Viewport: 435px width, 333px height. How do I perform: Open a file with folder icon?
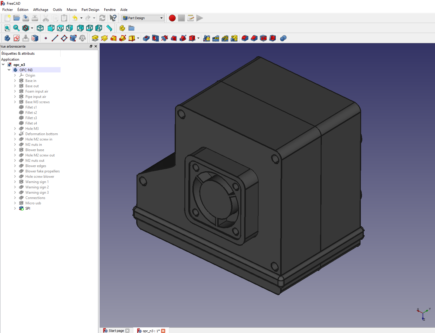point(17,18)
